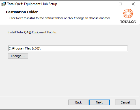Proceed with the Next button
This screenshot has width=140, height=110.
click(x=100, y=102)
